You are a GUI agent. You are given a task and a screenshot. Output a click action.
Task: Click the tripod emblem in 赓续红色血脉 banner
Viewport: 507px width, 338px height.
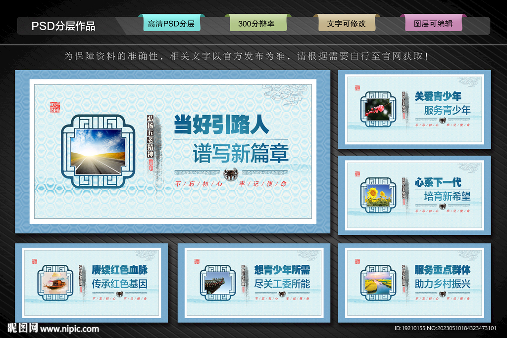click(x=120, y=294)
